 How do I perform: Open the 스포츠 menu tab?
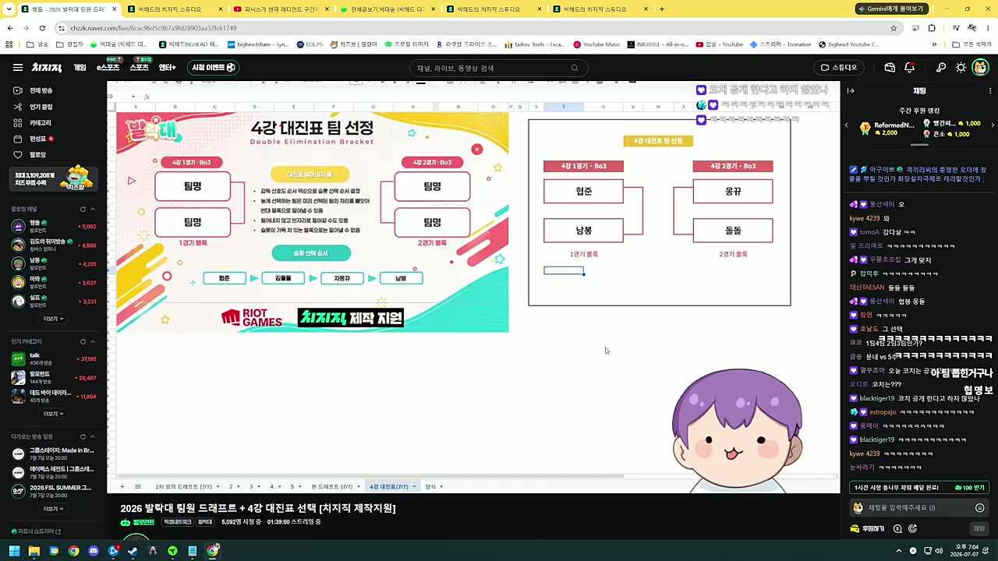coord(139,68)
